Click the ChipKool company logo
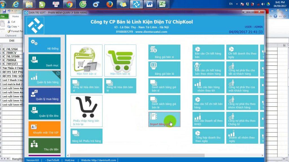The width and height of the screenshot is (289, 162). click(x=35, y=26)
